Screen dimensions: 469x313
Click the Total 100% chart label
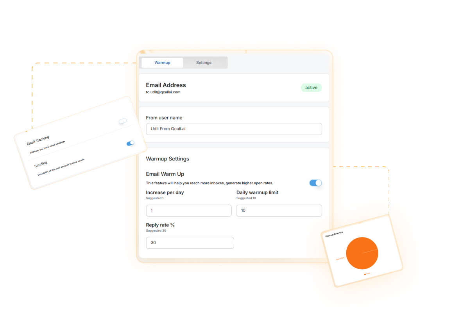pyautogui.click(x=340, y=259)
